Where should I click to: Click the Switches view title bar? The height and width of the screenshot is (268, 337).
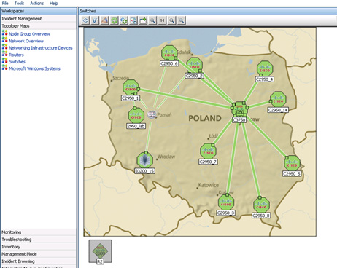click(208, 11)
